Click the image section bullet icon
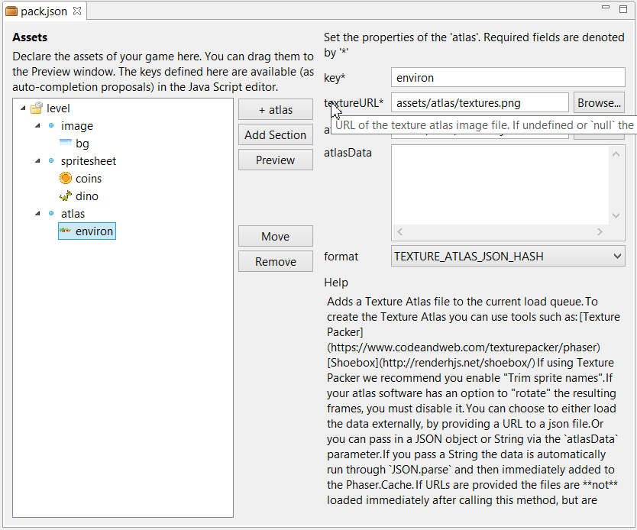The width and height of the screenshot is (637, 530). 51,125
